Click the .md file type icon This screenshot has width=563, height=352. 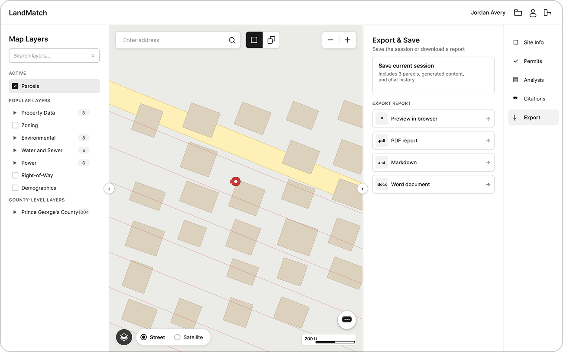tap(382, 163)
